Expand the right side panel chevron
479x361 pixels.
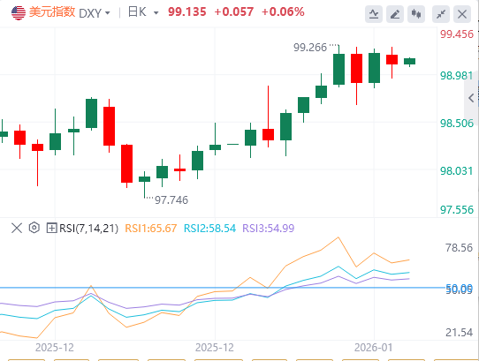coord(471,98)
